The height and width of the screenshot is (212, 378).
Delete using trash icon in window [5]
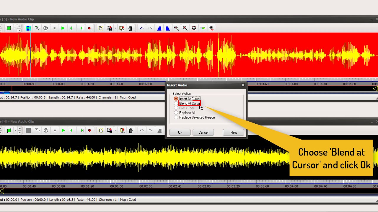point(130,28)
